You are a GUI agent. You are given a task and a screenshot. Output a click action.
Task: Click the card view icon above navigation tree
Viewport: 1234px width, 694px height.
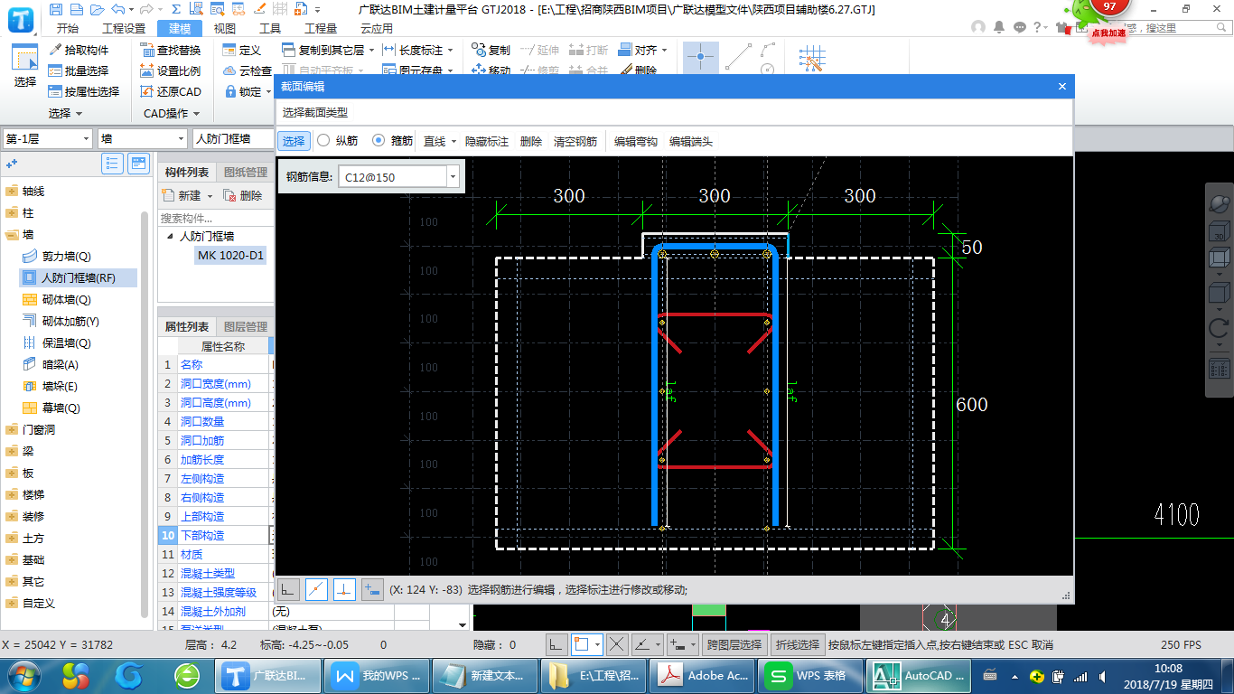[x=138, y=164]
